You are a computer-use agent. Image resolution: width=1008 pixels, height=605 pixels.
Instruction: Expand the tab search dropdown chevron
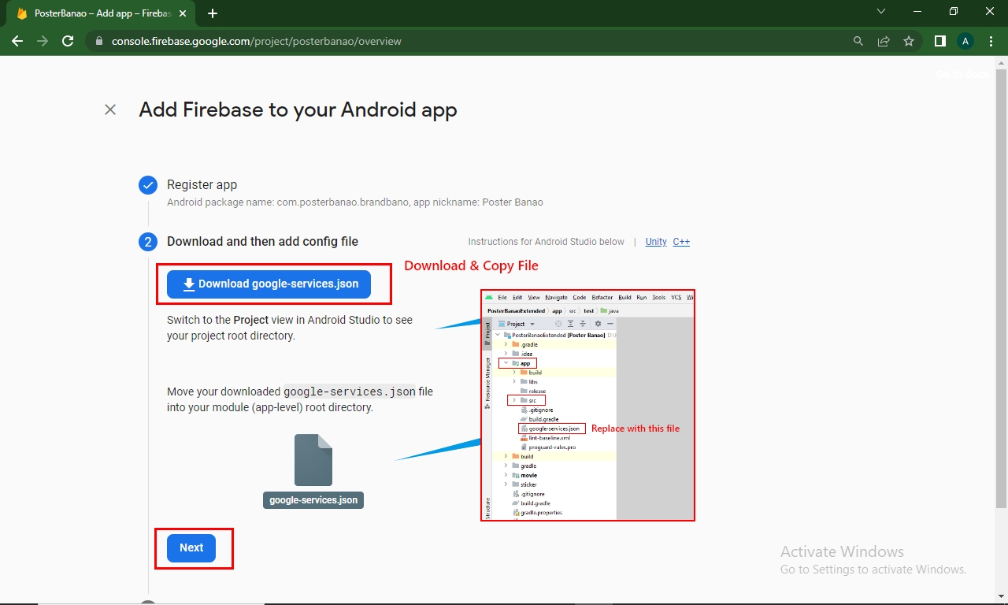[x=881, y=12]
